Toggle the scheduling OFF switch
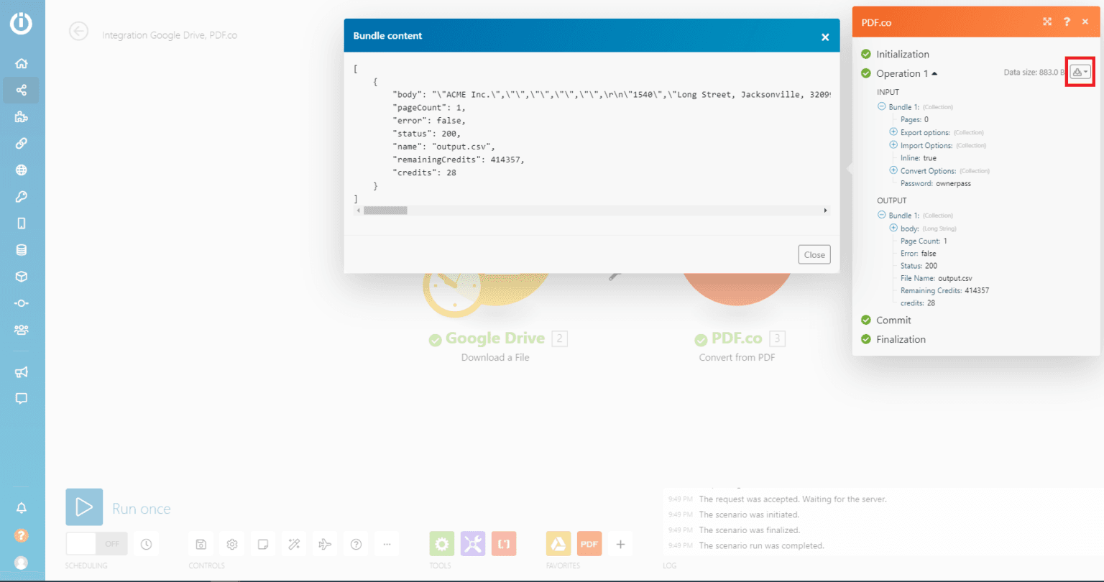Screen dimensions: 1104x582 97,544
